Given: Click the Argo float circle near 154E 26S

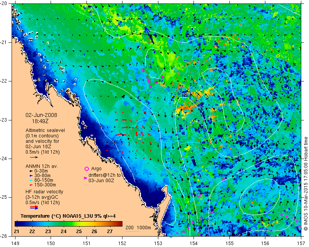Looking at the screenshot, I should point(199,234).
